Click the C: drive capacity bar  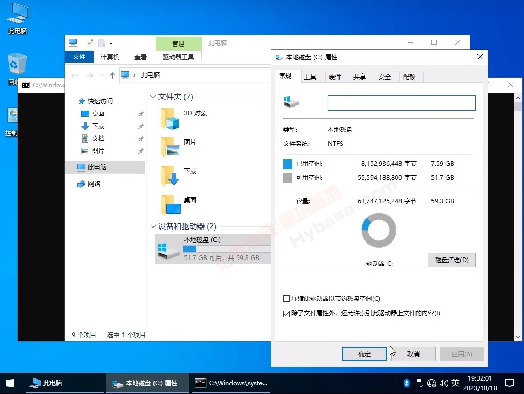(x=227, y=249)
